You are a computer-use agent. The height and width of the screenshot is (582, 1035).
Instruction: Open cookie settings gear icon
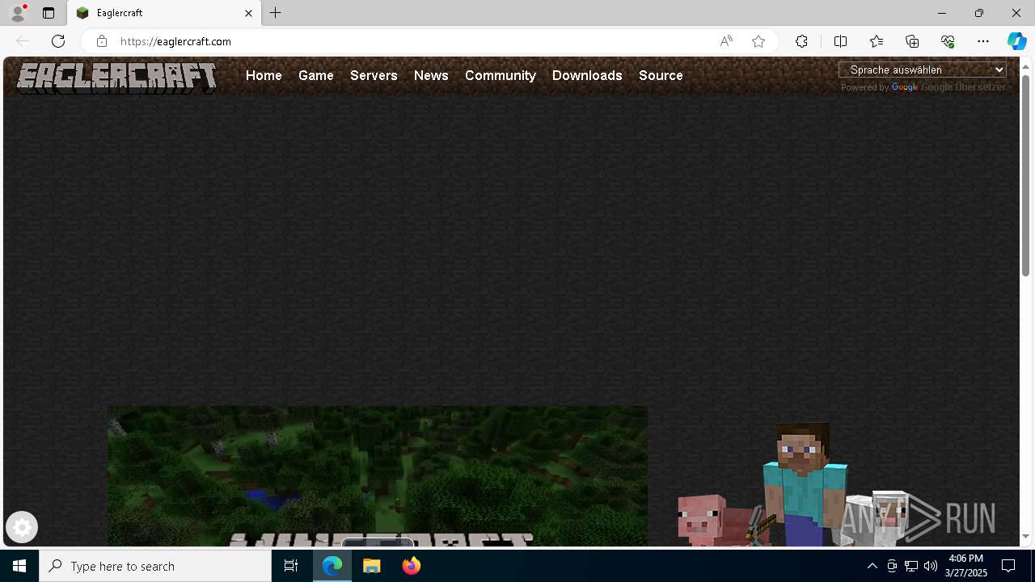coord(22,527)
